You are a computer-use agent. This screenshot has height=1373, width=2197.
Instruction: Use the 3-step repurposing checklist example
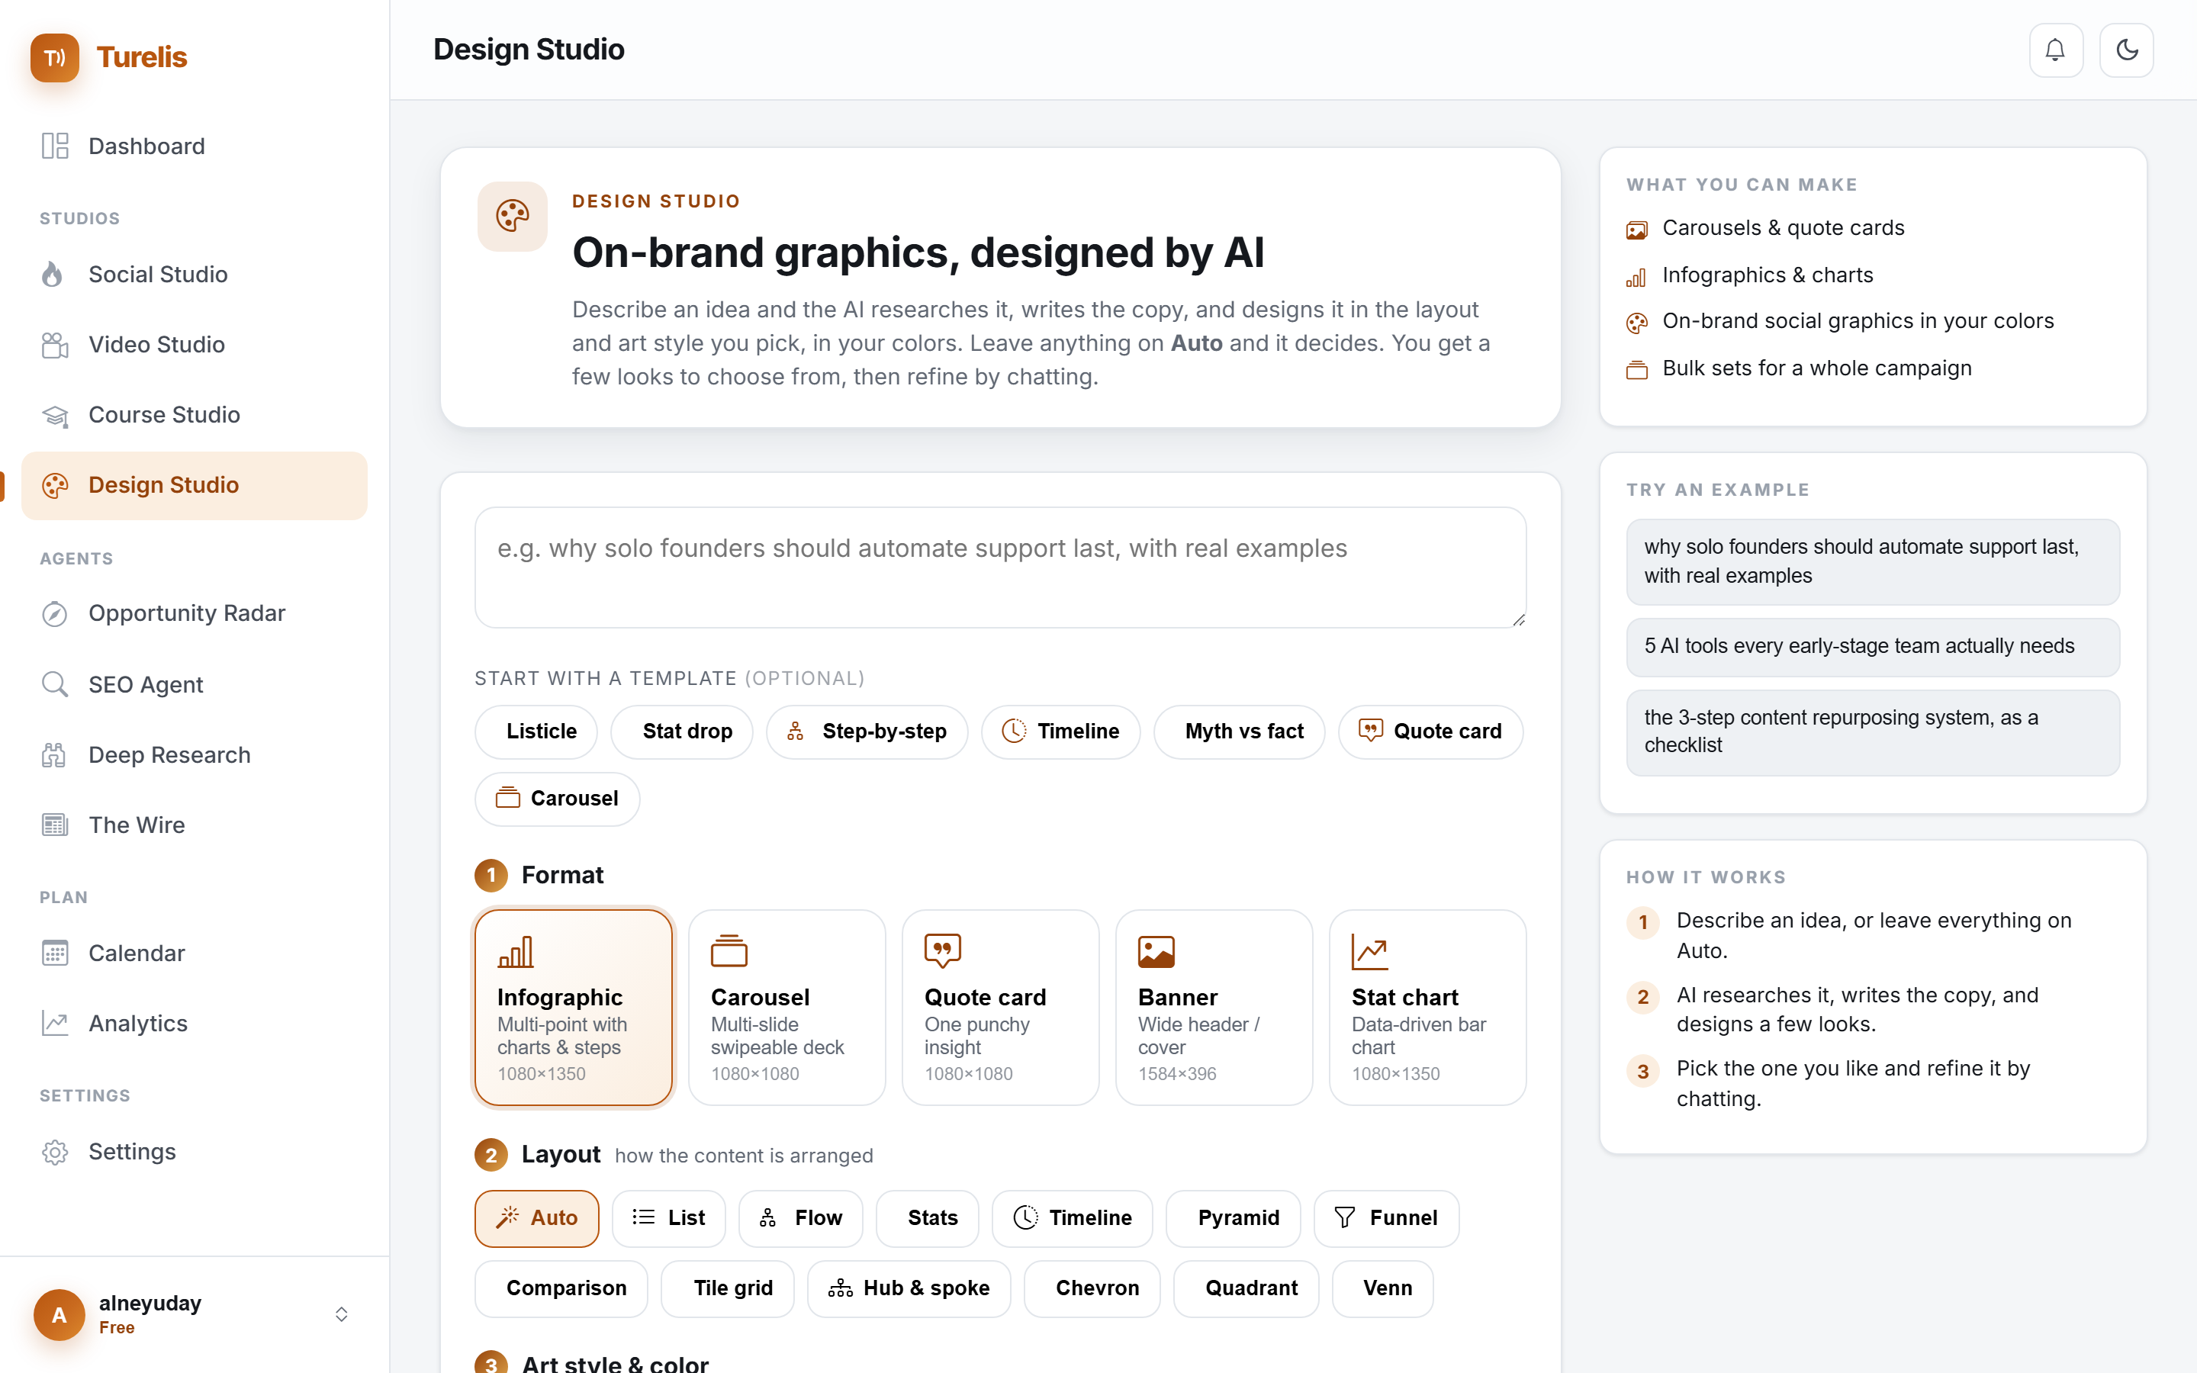1873,733
